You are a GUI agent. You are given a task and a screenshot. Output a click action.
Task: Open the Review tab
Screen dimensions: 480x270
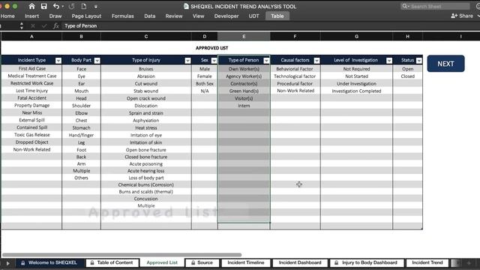[x=174, y=16]
